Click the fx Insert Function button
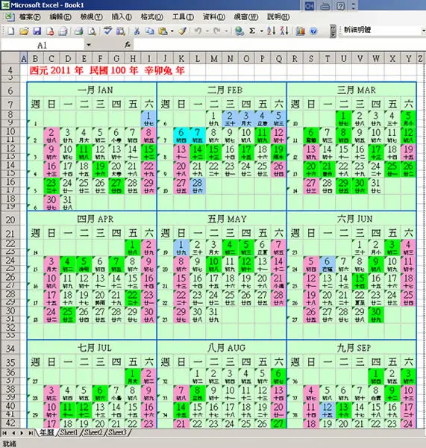The image size is (426, 448). (x=128, y=45)
